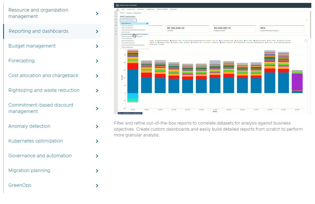Viewport: 315px width, 204px height.
Task: Open the three-dot options menu on dashboard
Action: point(307,21)
